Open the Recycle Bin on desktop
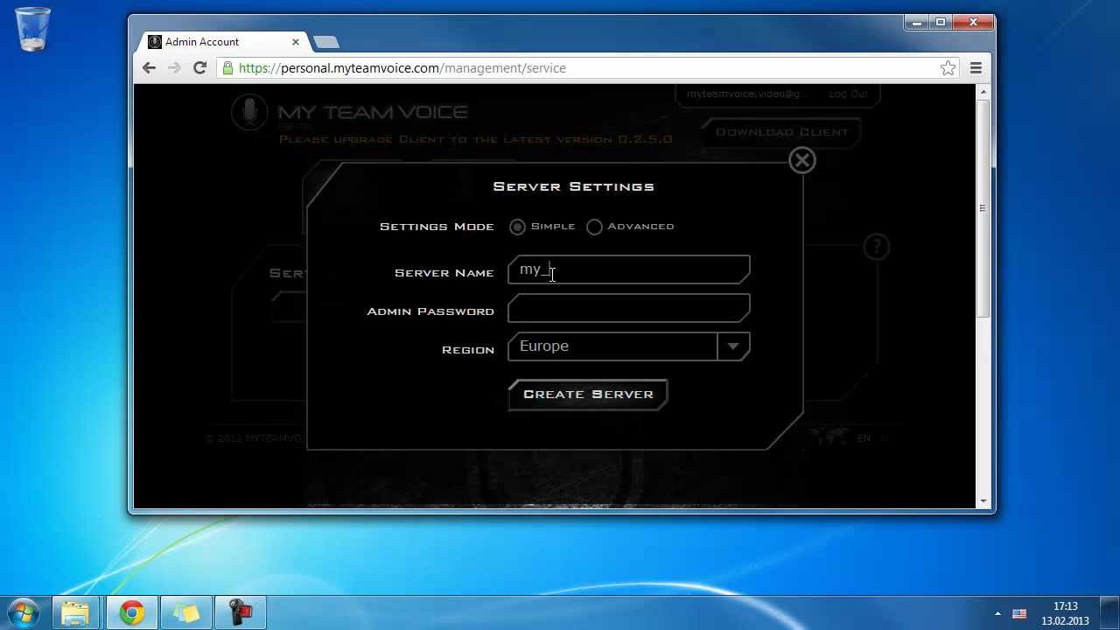Image resolution: width=1120 pixels, height=630 pixels. [x=33, y=28]
